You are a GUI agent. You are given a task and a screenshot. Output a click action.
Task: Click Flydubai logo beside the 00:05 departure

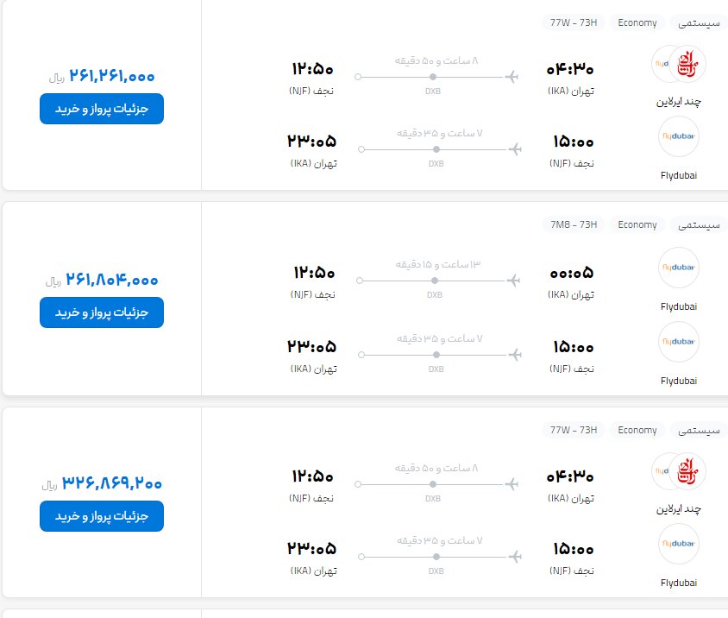pyautogui.click(x=678, y=268)
